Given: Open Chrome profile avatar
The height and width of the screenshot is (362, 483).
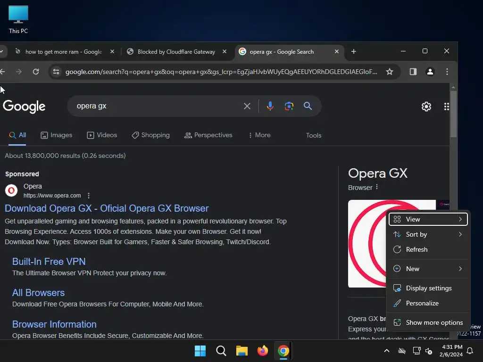Looking at the screenshot, I should [430, 72].
